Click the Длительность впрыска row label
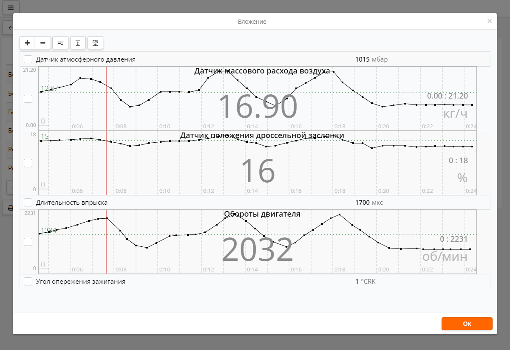The image size is (510, 350). coord(72,203)
